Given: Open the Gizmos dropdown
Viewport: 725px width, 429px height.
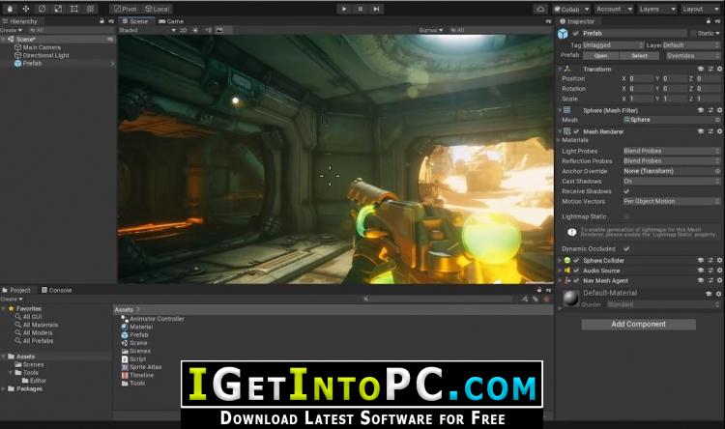Looking at the screenshot, I should click(431, 30).
